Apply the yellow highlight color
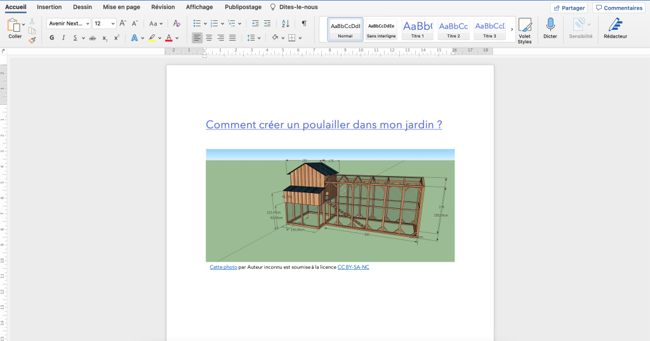 [x=152, y=38]
